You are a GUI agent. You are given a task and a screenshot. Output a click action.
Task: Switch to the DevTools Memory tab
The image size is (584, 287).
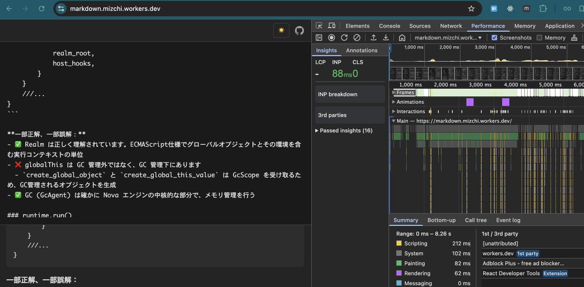tap(525, 26)
